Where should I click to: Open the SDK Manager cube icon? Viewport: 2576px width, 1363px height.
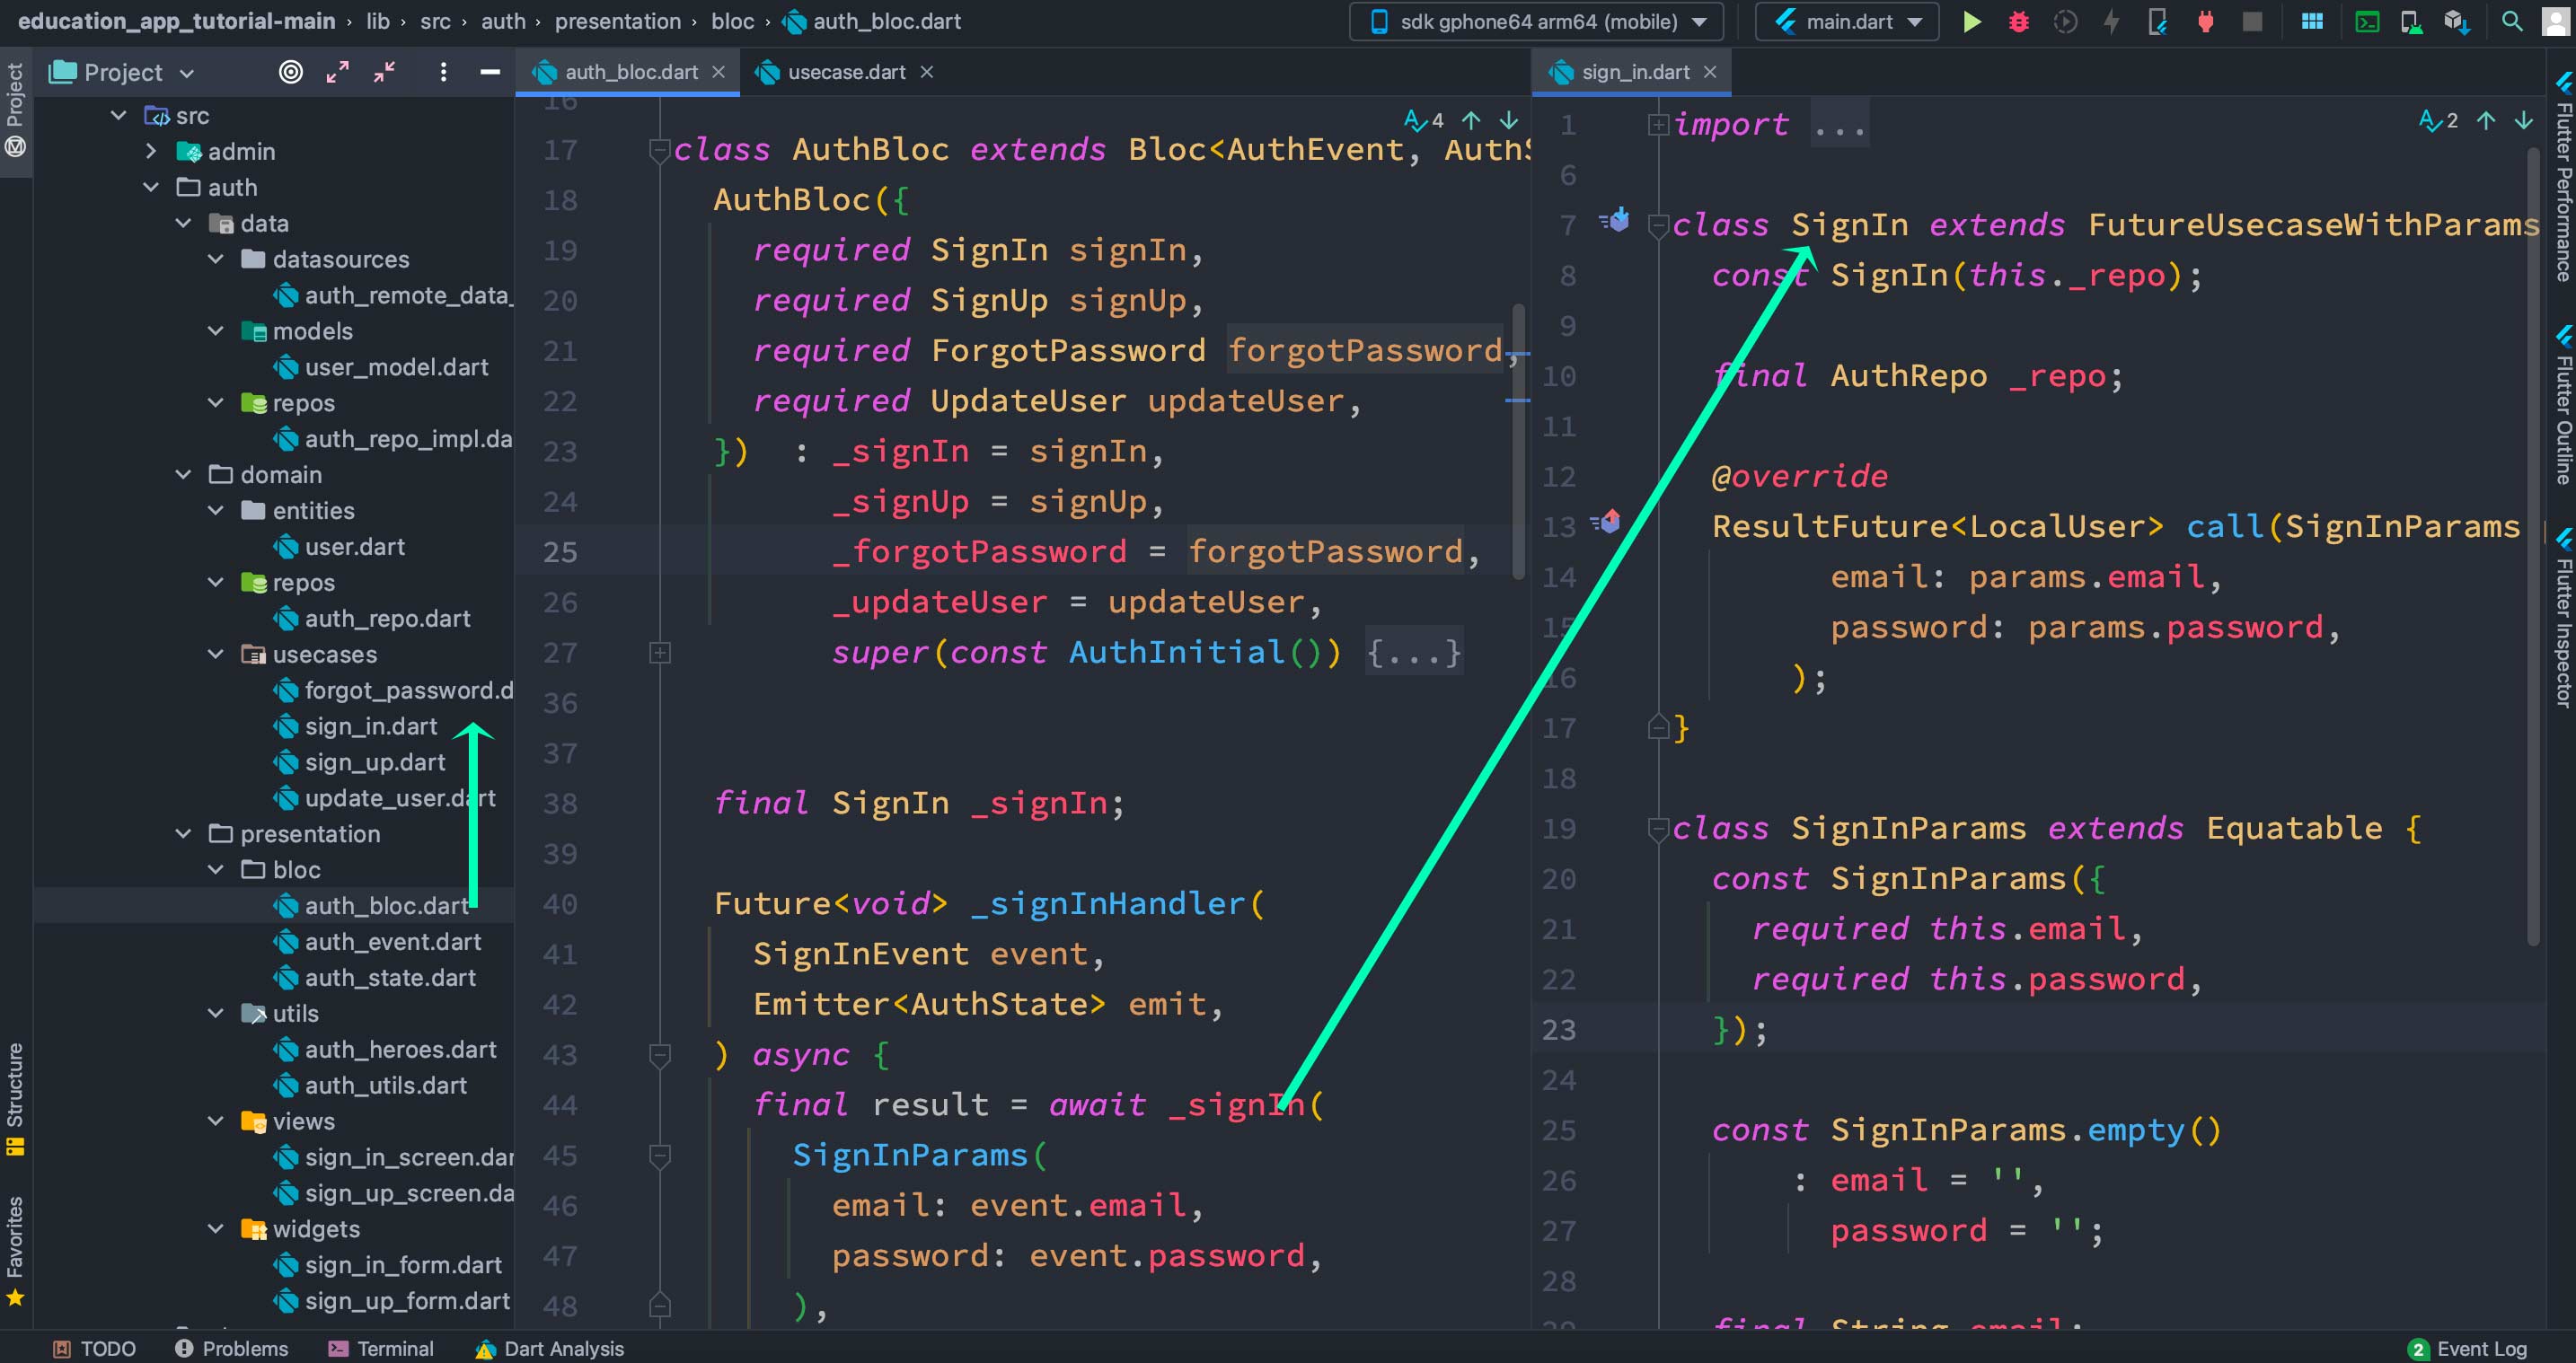pos(2457,22)
